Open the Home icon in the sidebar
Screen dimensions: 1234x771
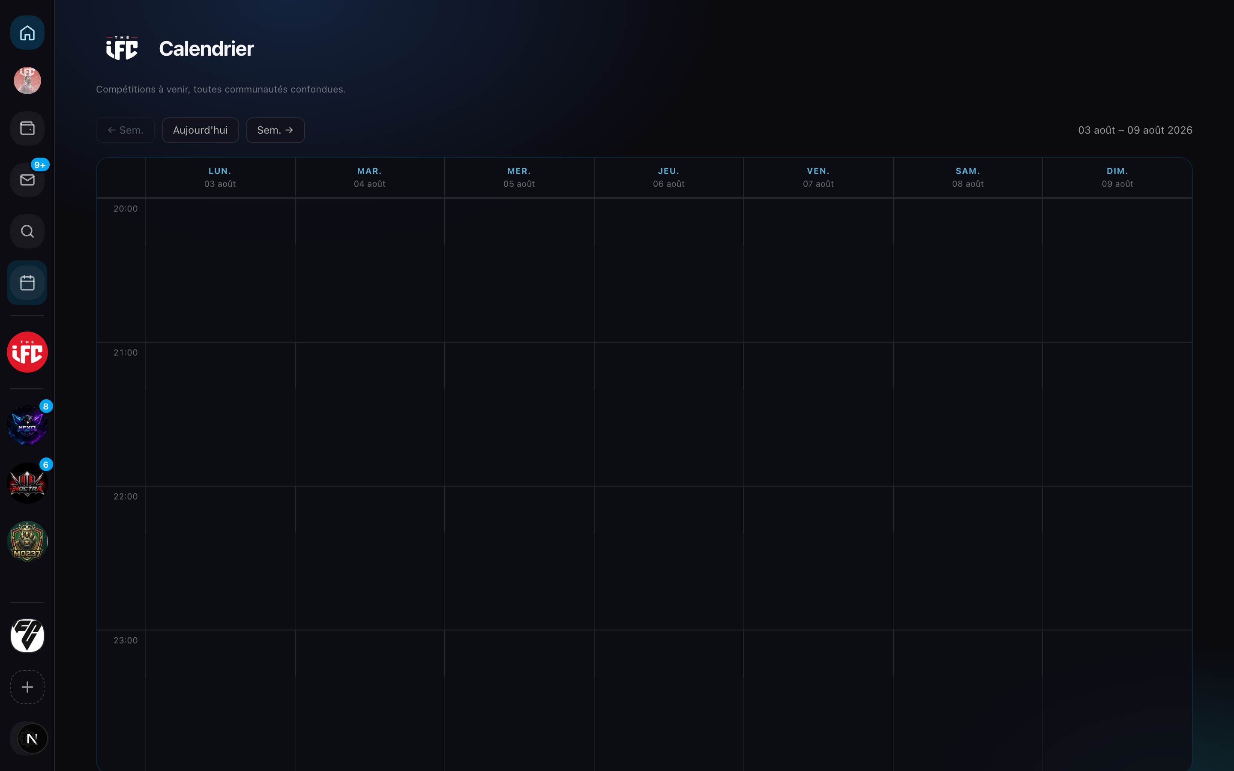point(27,33)
